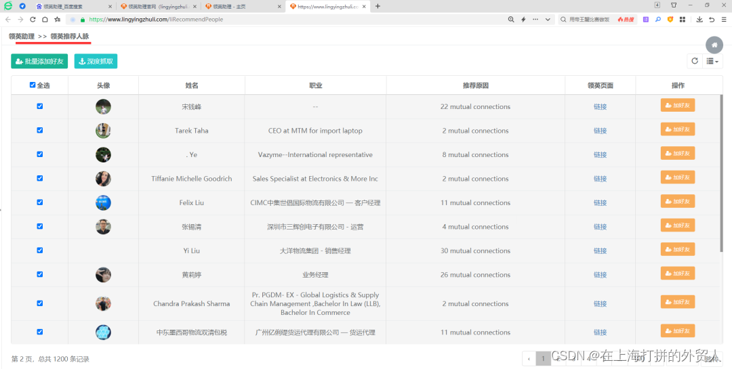Viewport: 732px width, 369px height.
Task: Uncheck the checkbox for 中东墨西哥物流双清包税 row
Action: (x=40, y=332)
